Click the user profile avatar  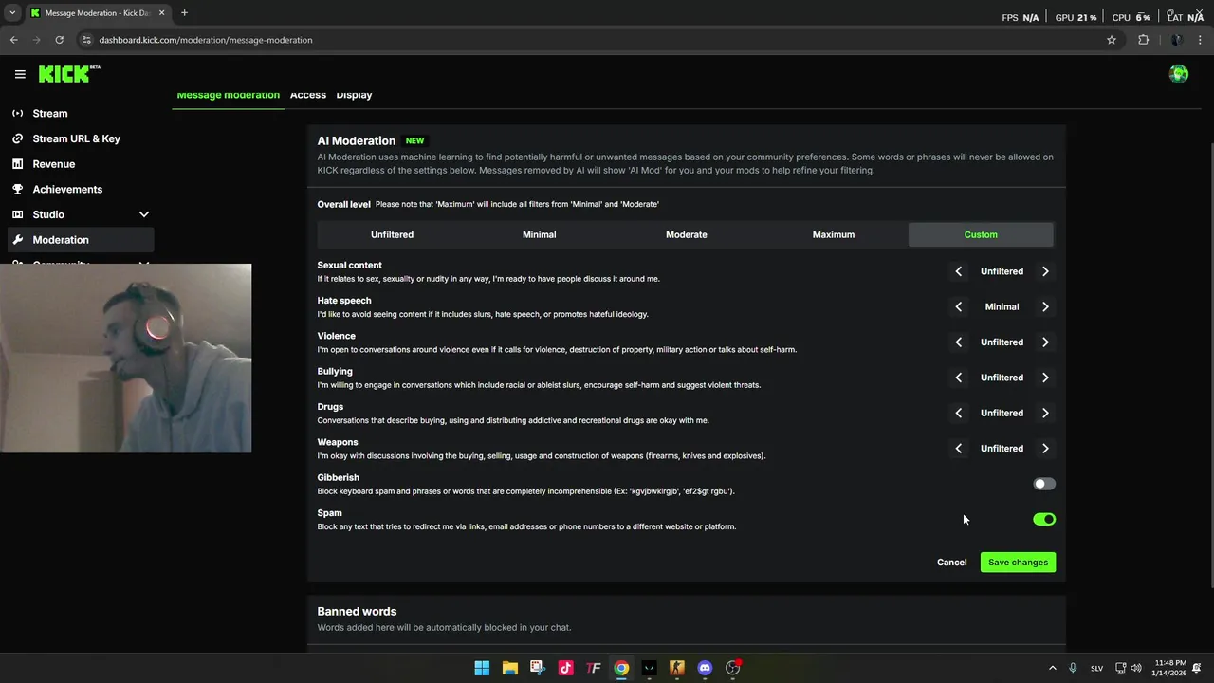pyautogui.click(x=1179, y=74)
